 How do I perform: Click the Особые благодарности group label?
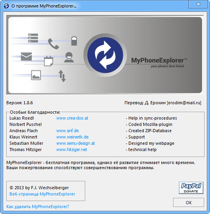click(35, 112)
